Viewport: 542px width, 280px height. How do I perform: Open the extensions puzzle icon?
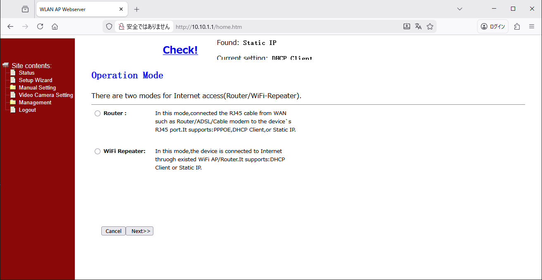[x=517, y=26]
